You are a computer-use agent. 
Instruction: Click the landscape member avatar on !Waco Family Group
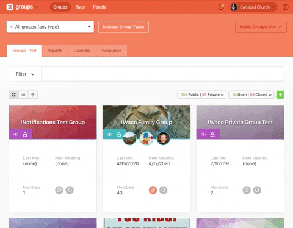point(130,138)
